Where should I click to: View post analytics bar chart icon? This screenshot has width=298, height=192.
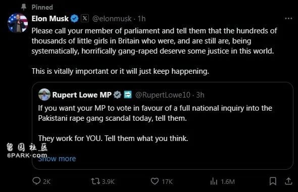pyautogui.click(x=214, y=181)
